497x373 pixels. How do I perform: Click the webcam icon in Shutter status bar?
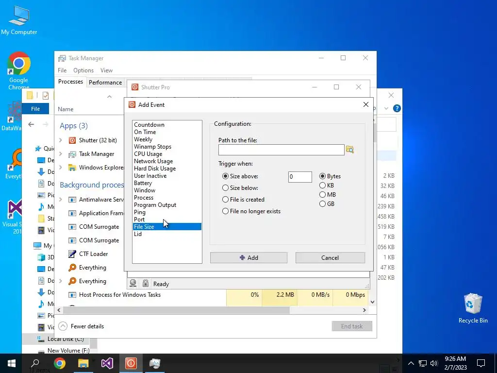point(133,283)
